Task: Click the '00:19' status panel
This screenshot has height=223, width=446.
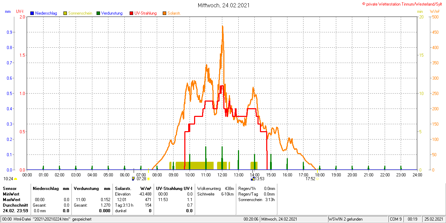Action: [x=413, y=219]
